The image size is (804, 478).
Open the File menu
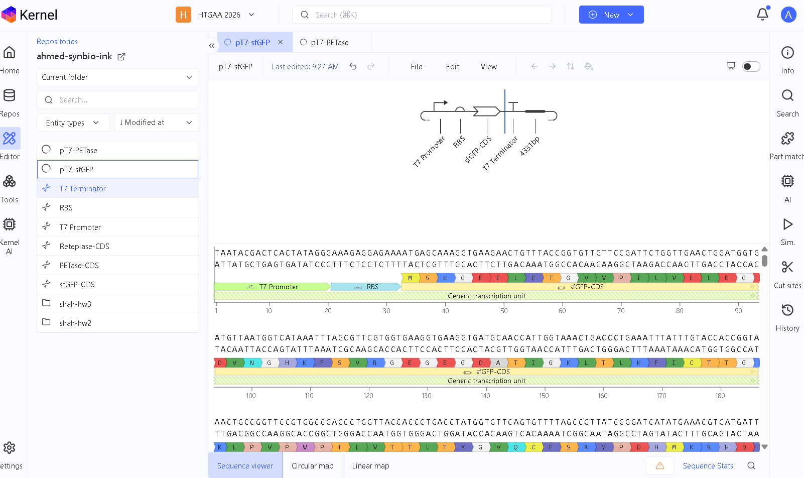(x=417, y=66)
